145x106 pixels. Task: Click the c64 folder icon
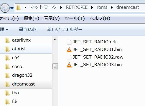7,58
